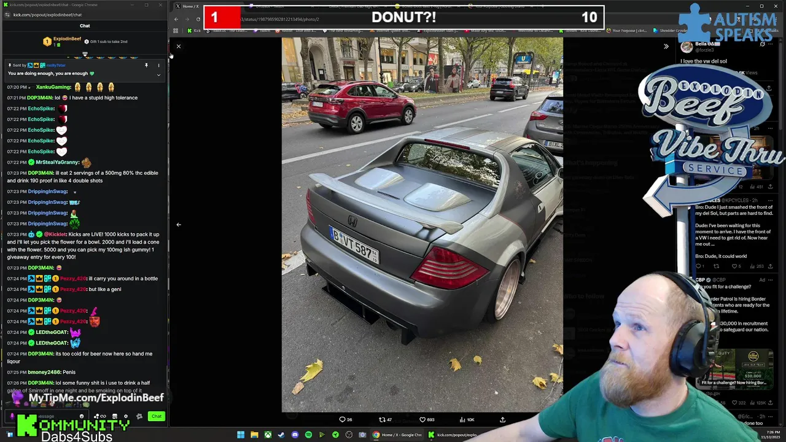The image size is (786, 442).
Task: Switch to Home / X Chrome taskbar window
Action: [x=397, y=435]
